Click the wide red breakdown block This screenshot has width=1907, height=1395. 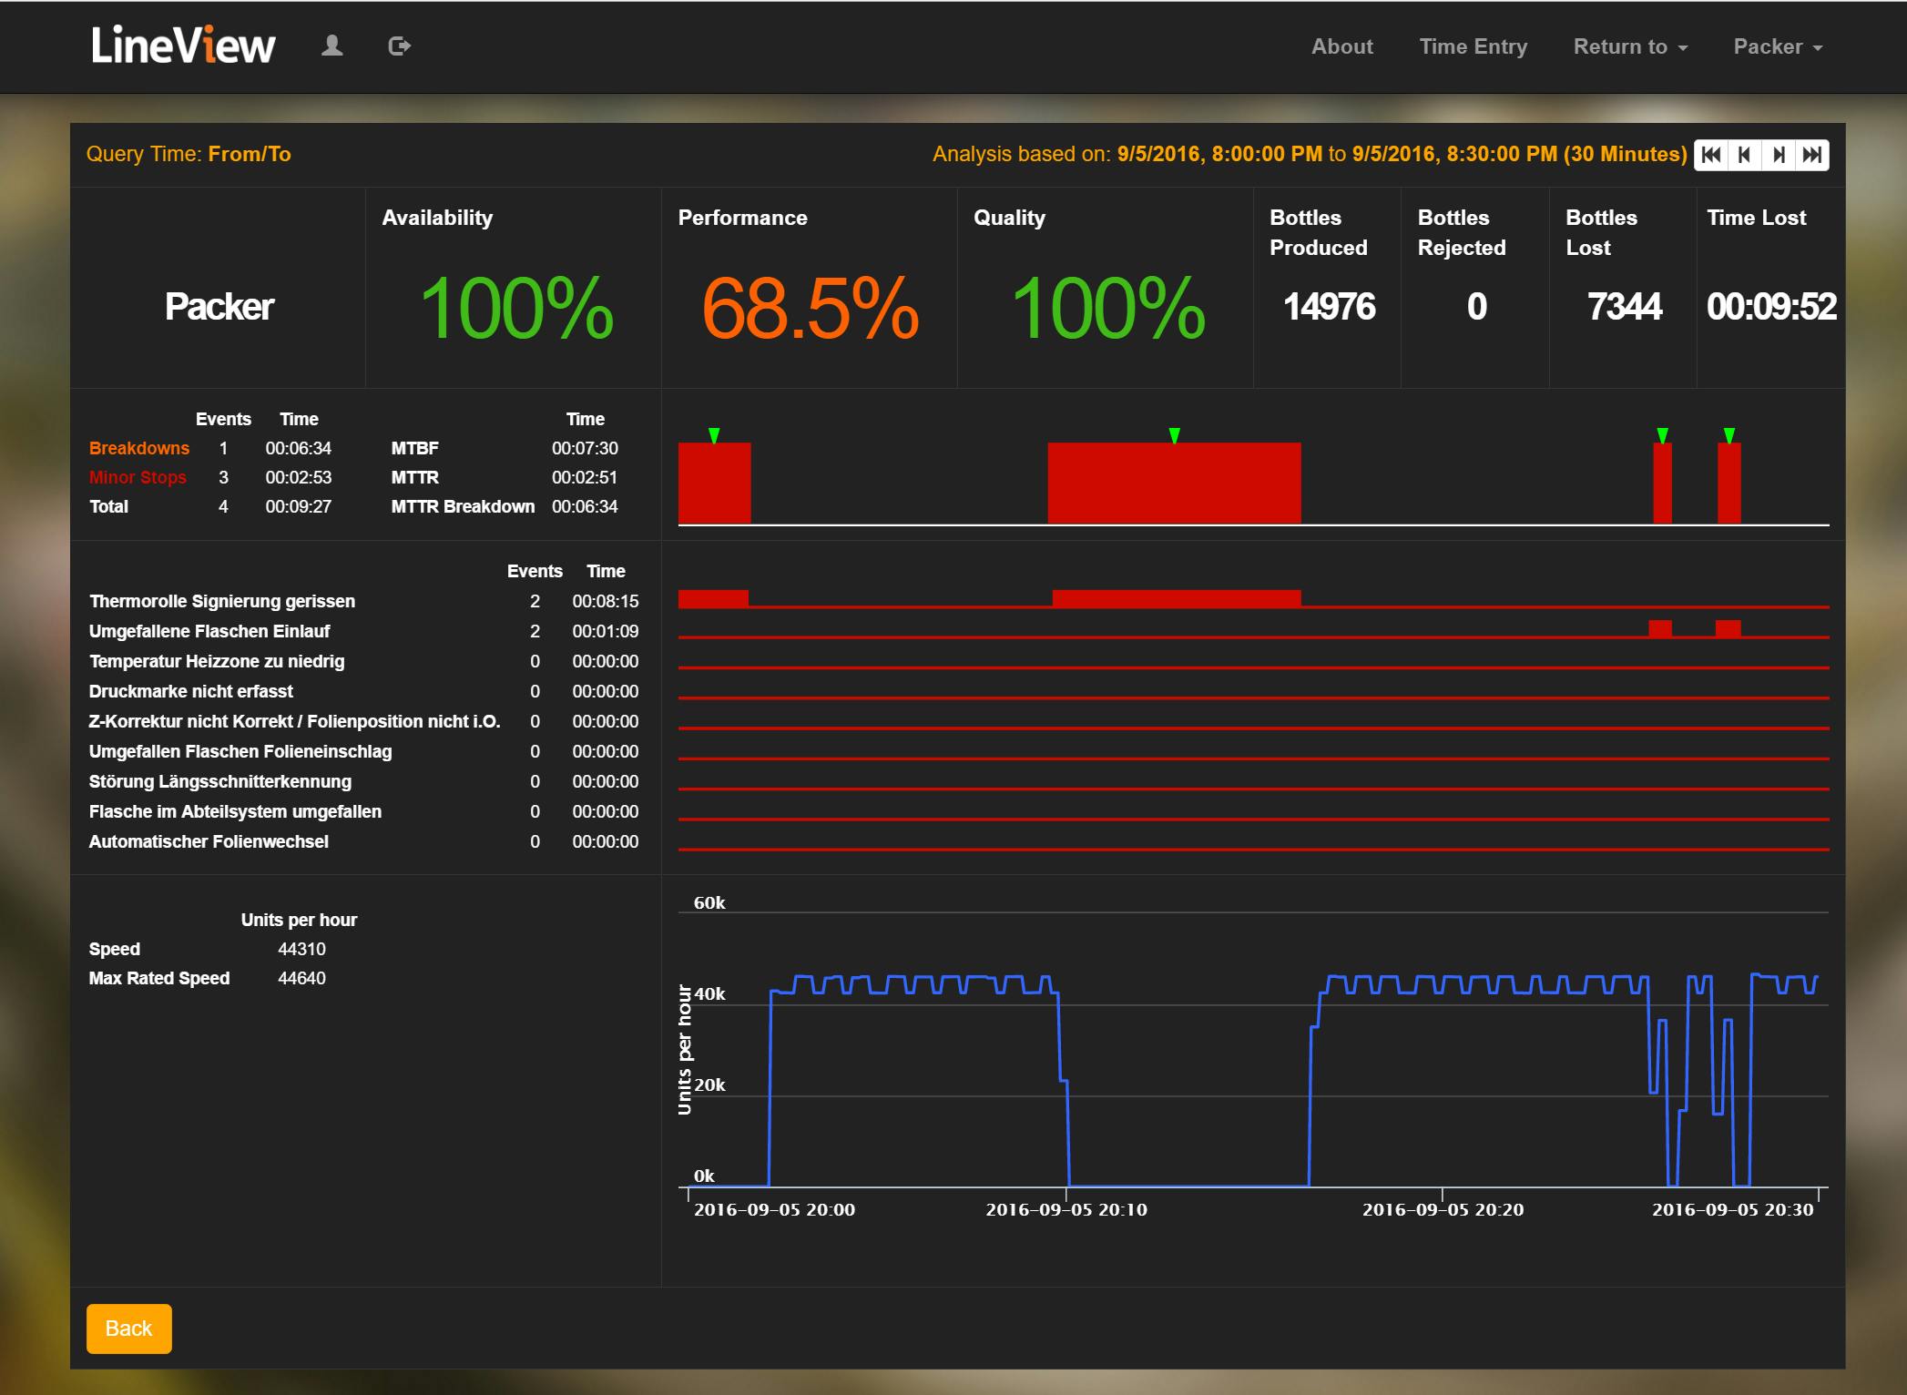1174,483
